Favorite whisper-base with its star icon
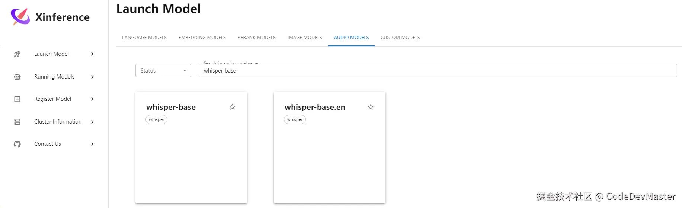This screenshot has width=682, height=208. pos(232,107)
